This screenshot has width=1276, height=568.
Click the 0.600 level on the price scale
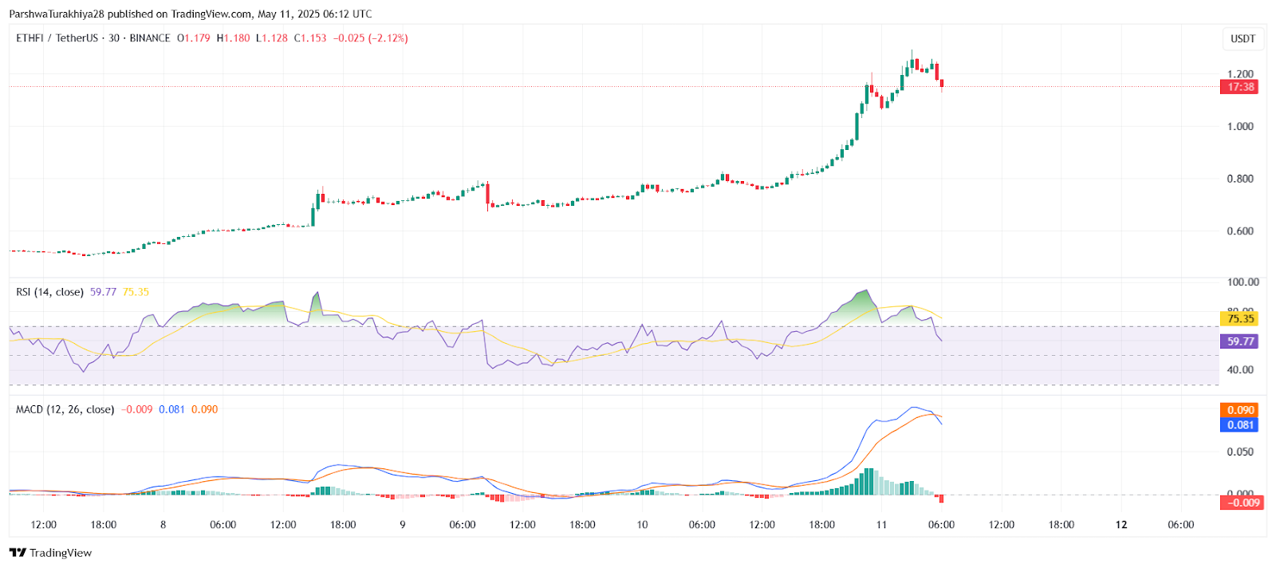[1240, 231]
